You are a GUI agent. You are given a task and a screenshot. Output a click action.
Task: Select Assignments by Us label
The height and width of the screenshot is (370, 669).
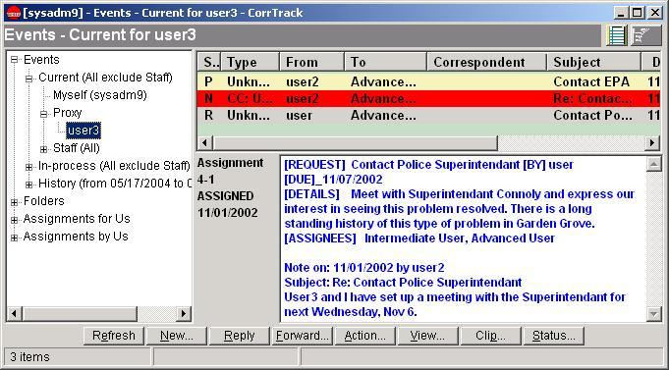coord(76,237)
